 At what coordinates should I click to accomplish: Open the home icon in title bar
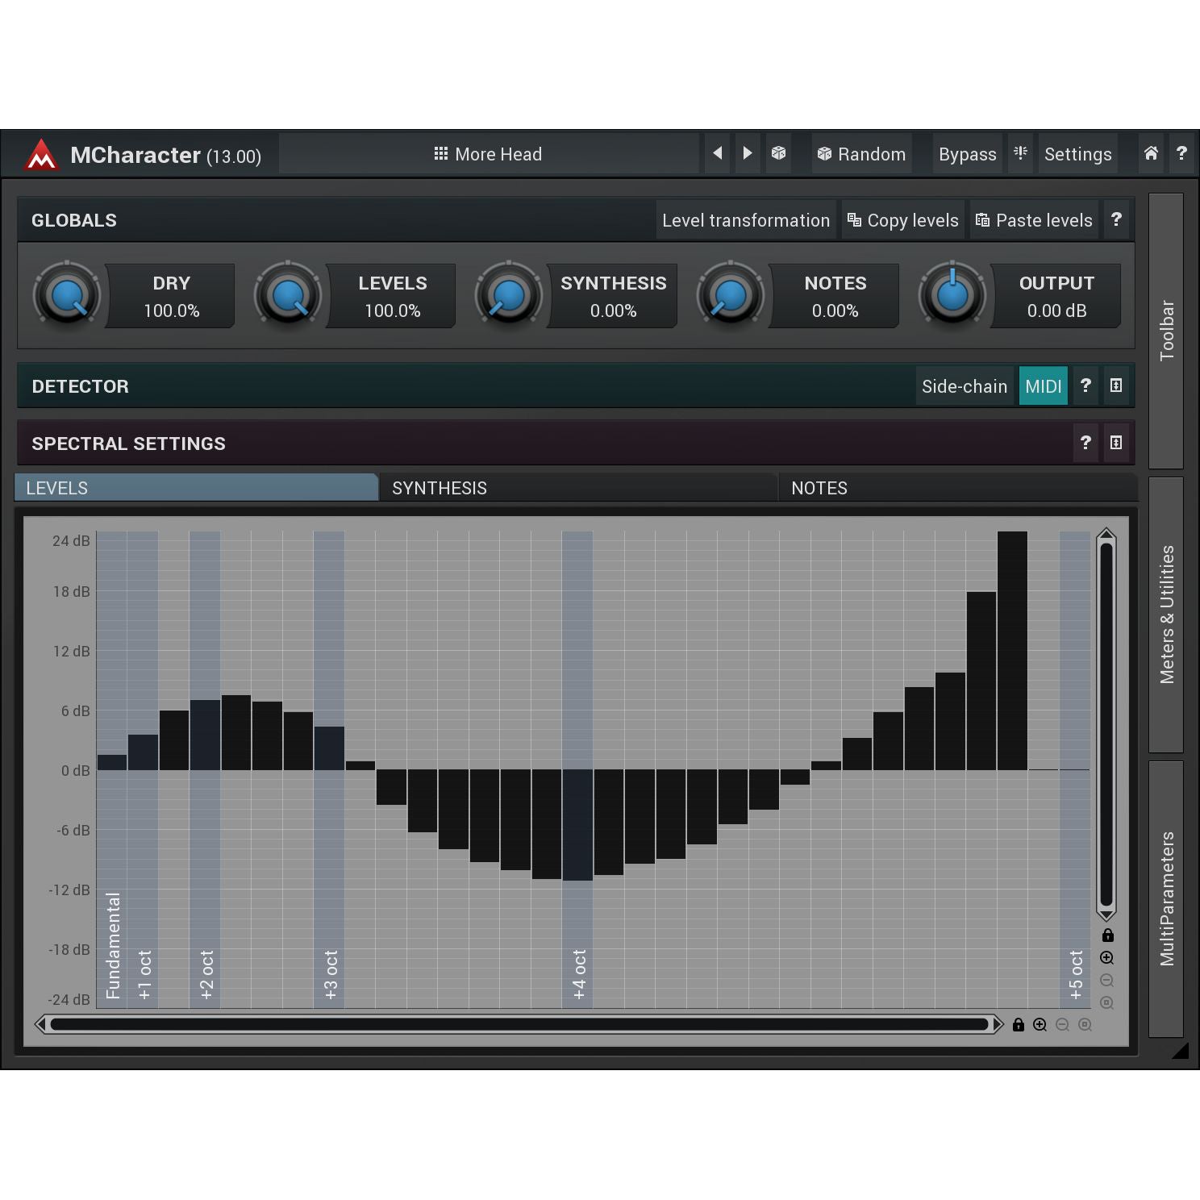1151,153
